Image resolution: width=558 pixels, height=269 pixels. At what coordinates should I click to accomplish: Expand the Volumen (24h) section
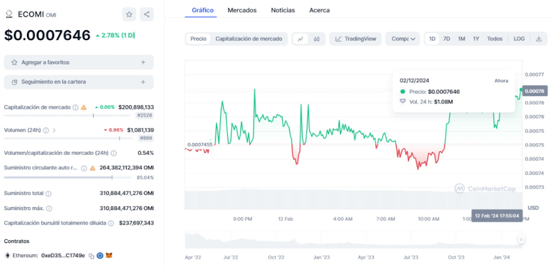pyautogui.click(x=54, y=130)
